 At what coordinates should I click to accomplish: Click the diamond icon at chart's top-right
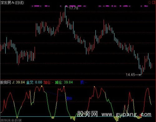click(150, 2)
